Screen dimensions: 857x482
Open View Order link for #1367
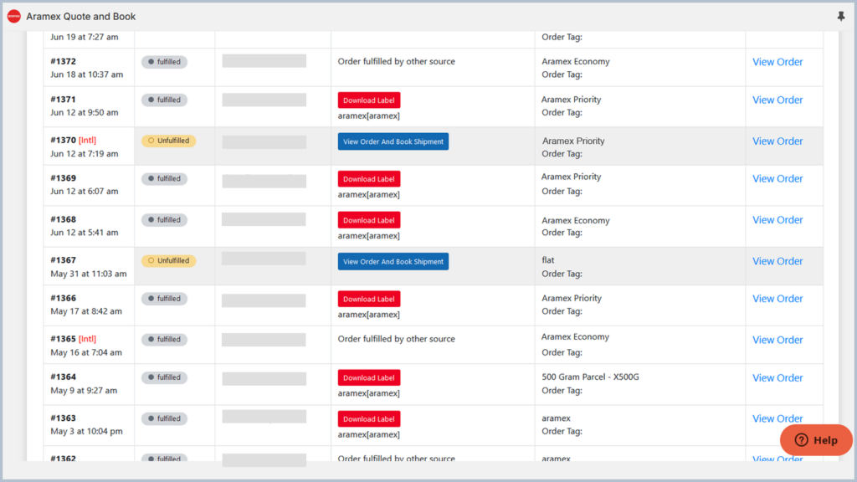tap(777, 261)
